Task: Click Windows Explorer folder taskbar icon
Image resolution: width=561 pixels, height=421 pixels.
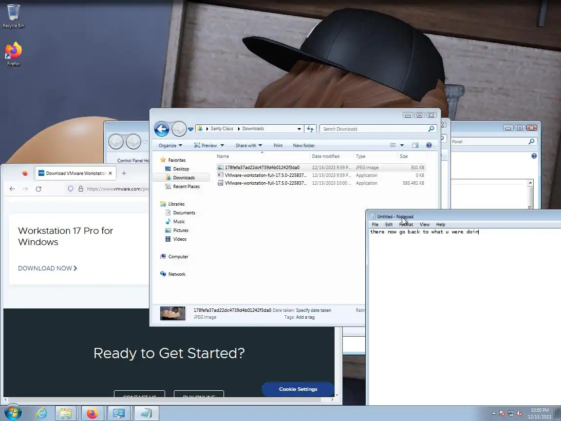Action: pyautogui.click(x=66, y=414)
